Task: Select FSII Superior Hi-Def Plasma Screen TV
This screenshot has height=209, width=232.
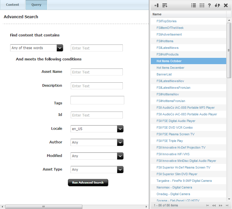Action: tap(188, 168)
